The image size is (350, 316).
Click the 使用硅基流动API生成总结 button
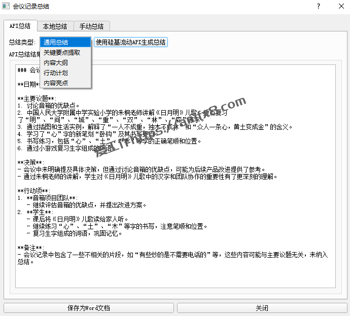coord(131,43)
